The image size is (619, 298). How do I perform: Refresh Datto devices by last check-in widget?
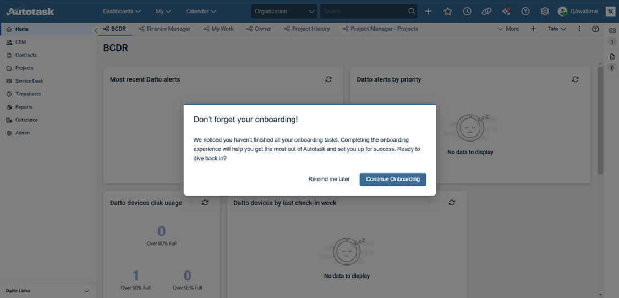coord(452,202)
